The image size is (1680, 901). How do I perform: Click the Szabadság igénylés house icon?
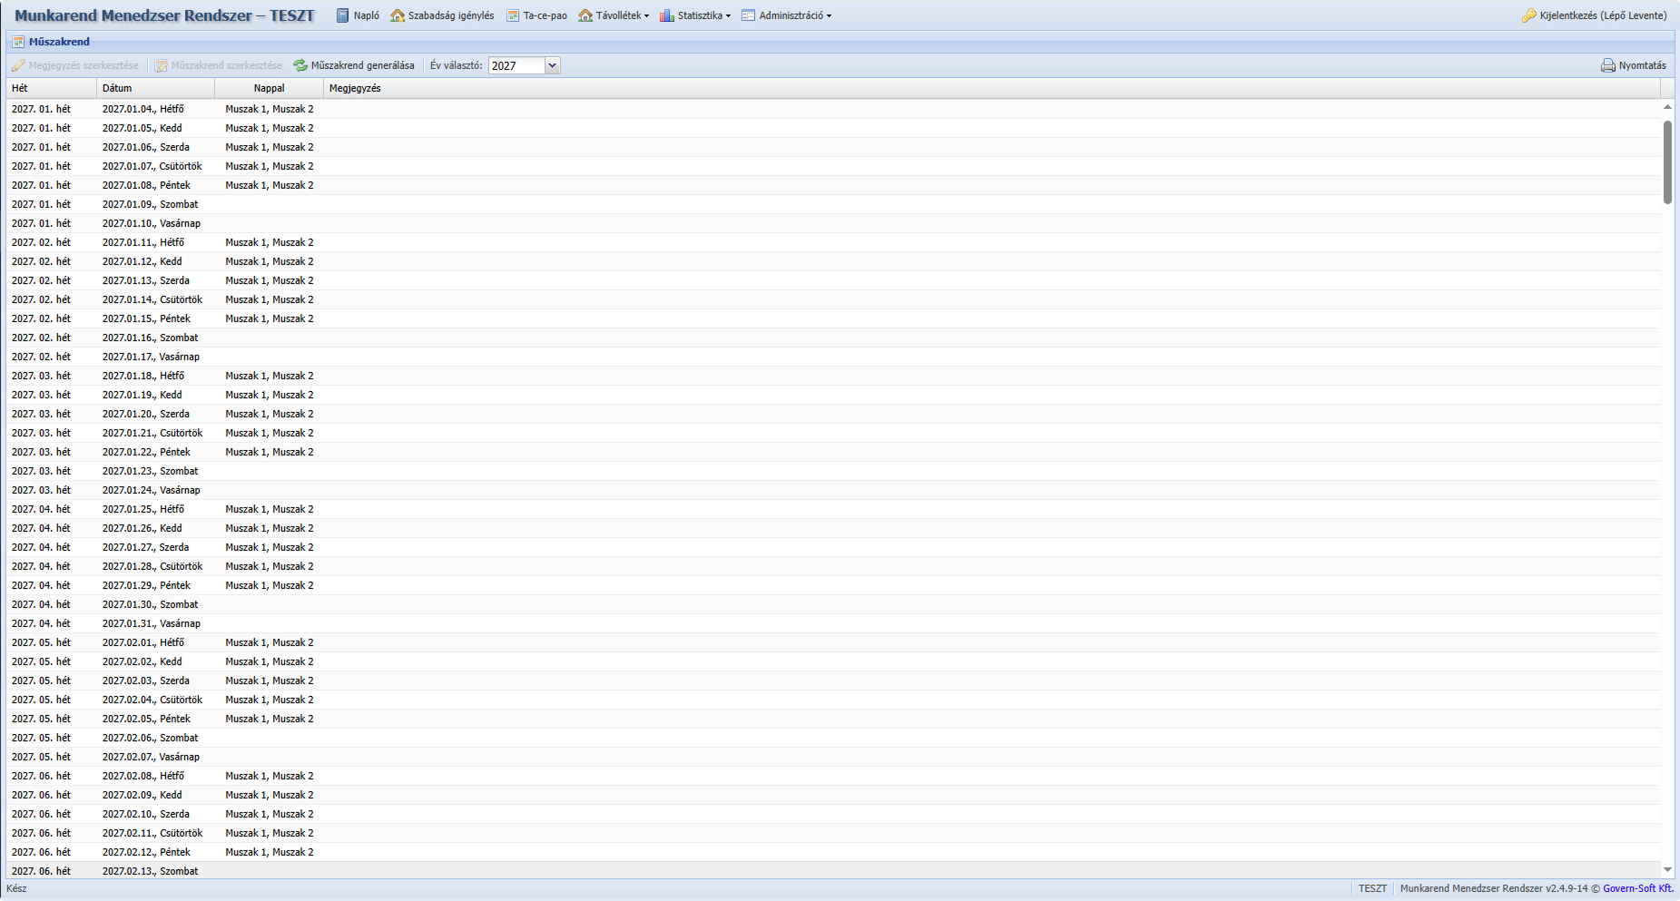(398, 15)
